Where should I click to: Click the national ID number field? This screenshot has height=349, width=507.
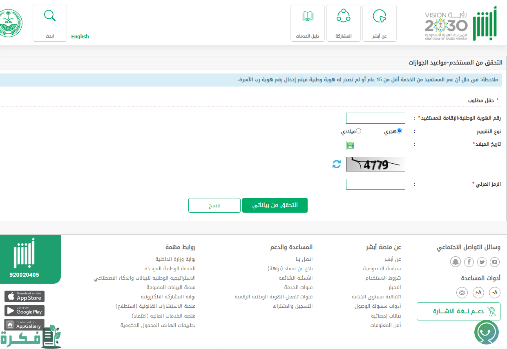point(375,118)
